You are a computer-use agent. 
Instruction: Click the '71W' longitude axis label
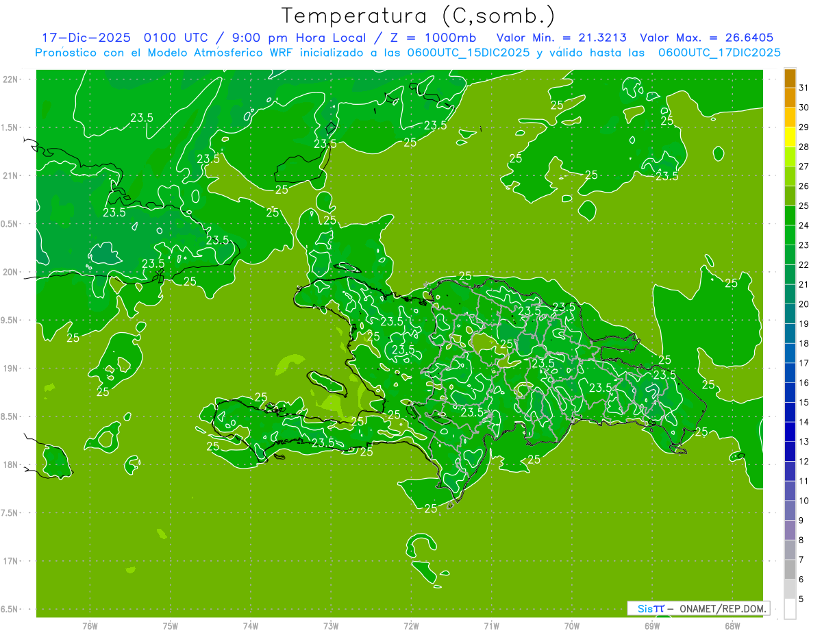pyautogui.click(x=491, y=625)
